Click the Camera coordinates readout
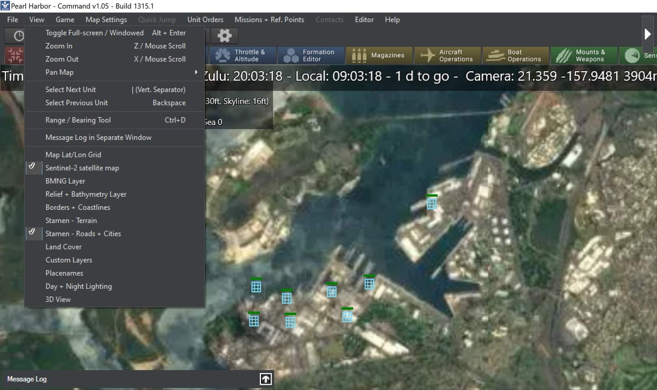This screenshot has width=657, height=390. (561, 76)
